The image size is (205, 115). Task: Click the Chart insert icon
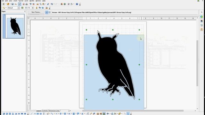click(61, 4)
